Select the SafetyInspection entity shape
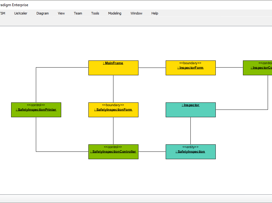The image size is (272, 203). click(190, 151)
